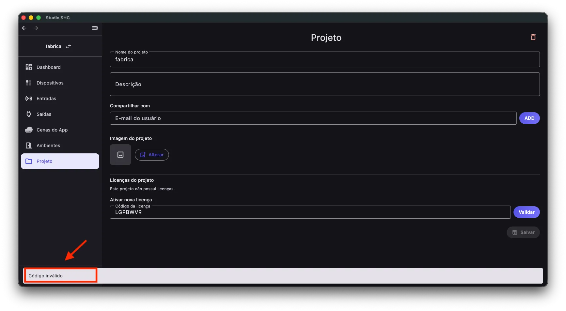Click the Código da licença input
The height and width of the screenshot is (311, 566).
pyautogui.click(x=310, y=212)
